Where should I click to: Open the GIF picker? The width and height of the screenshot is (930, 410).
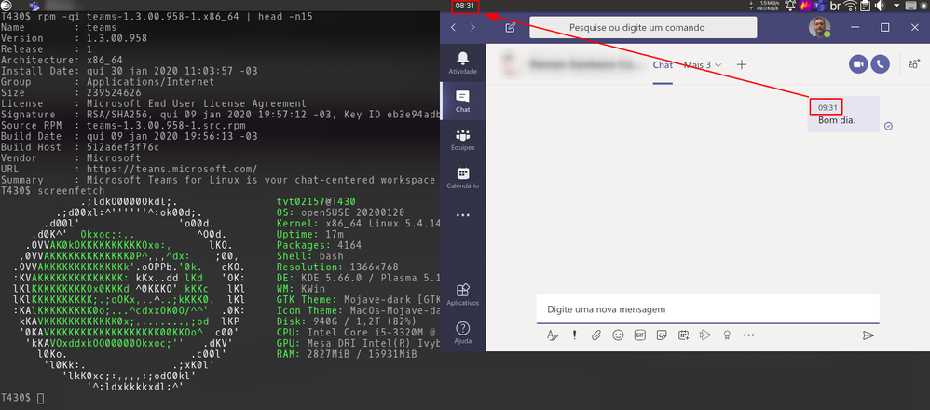point(640,335)
